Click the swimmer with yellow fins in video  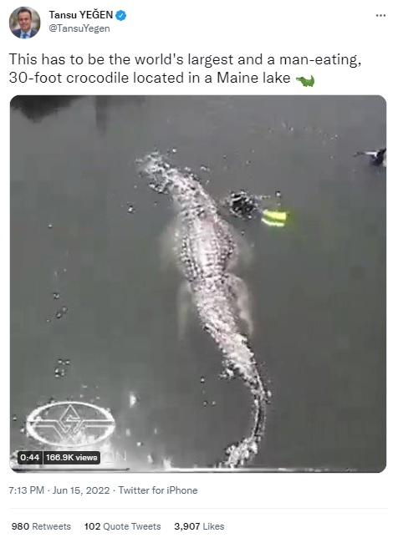point(258,210)
